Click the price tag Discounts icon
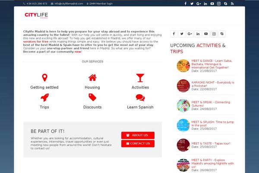This screenshot has width=259, height=173. point(92,97)
